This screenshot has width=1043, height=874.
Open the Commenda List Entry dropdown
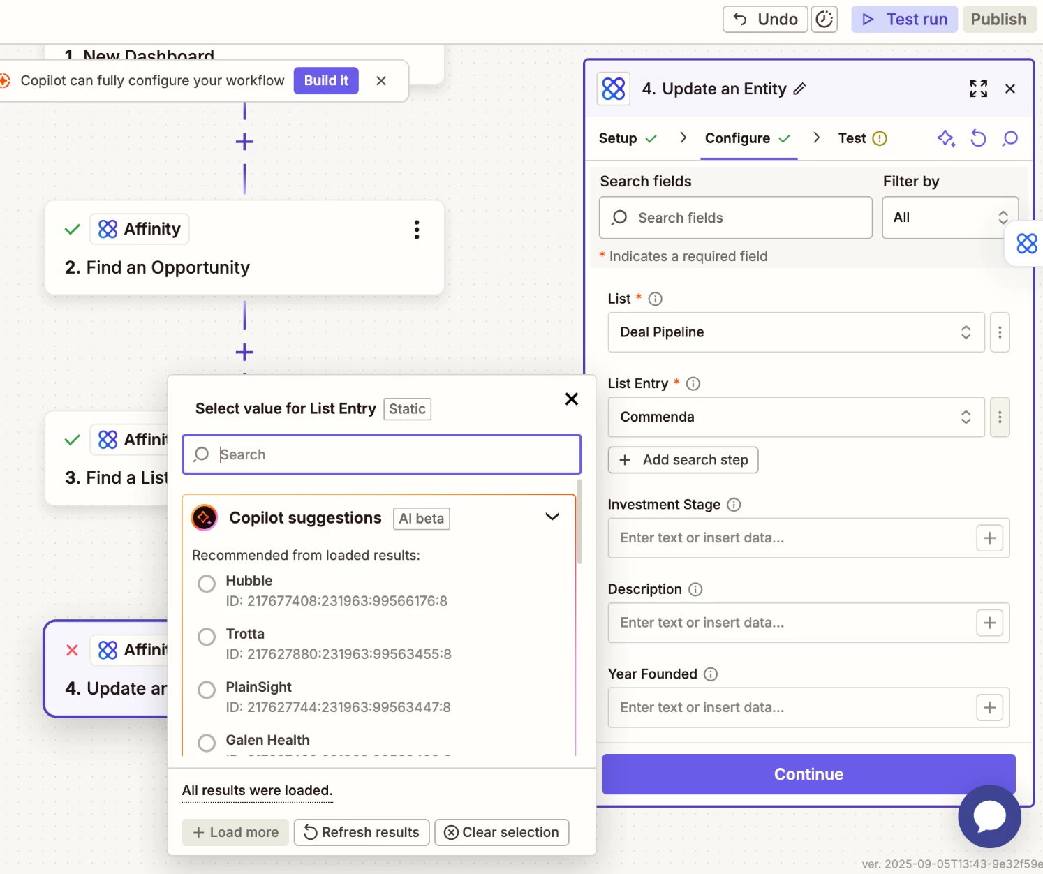(x=796, y=417)
